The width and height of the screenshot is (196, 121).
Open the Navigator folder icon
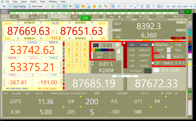[x=83, y=6]
